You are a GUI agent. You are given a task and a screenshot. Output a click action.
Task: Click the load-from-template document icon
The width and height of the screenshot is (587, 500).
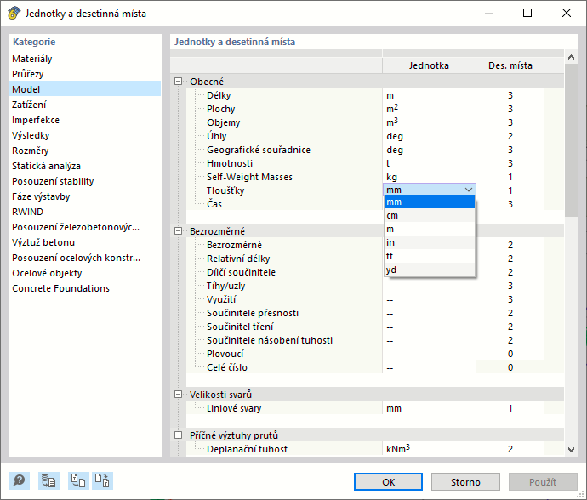(x=77, y=481)
